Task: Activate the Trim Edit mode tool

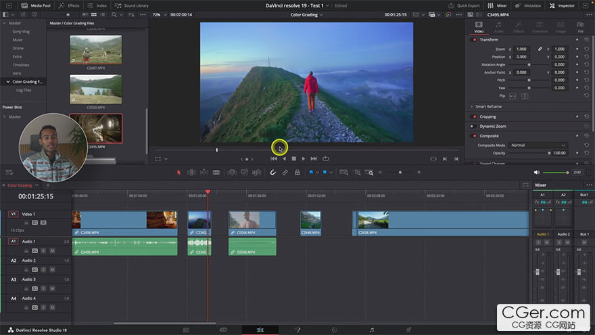Action: click(191, 173)
